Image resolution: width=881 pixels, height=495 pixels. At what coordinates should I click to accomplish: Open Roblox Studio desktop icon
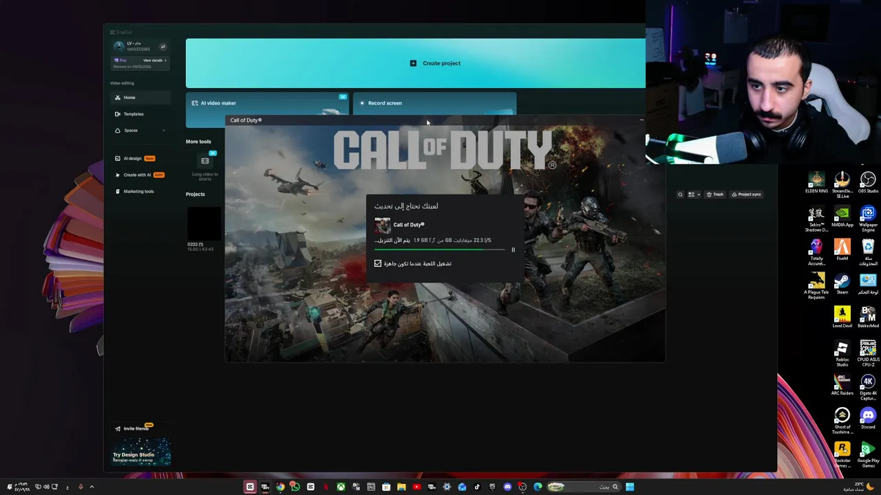[x=842, y=354]
